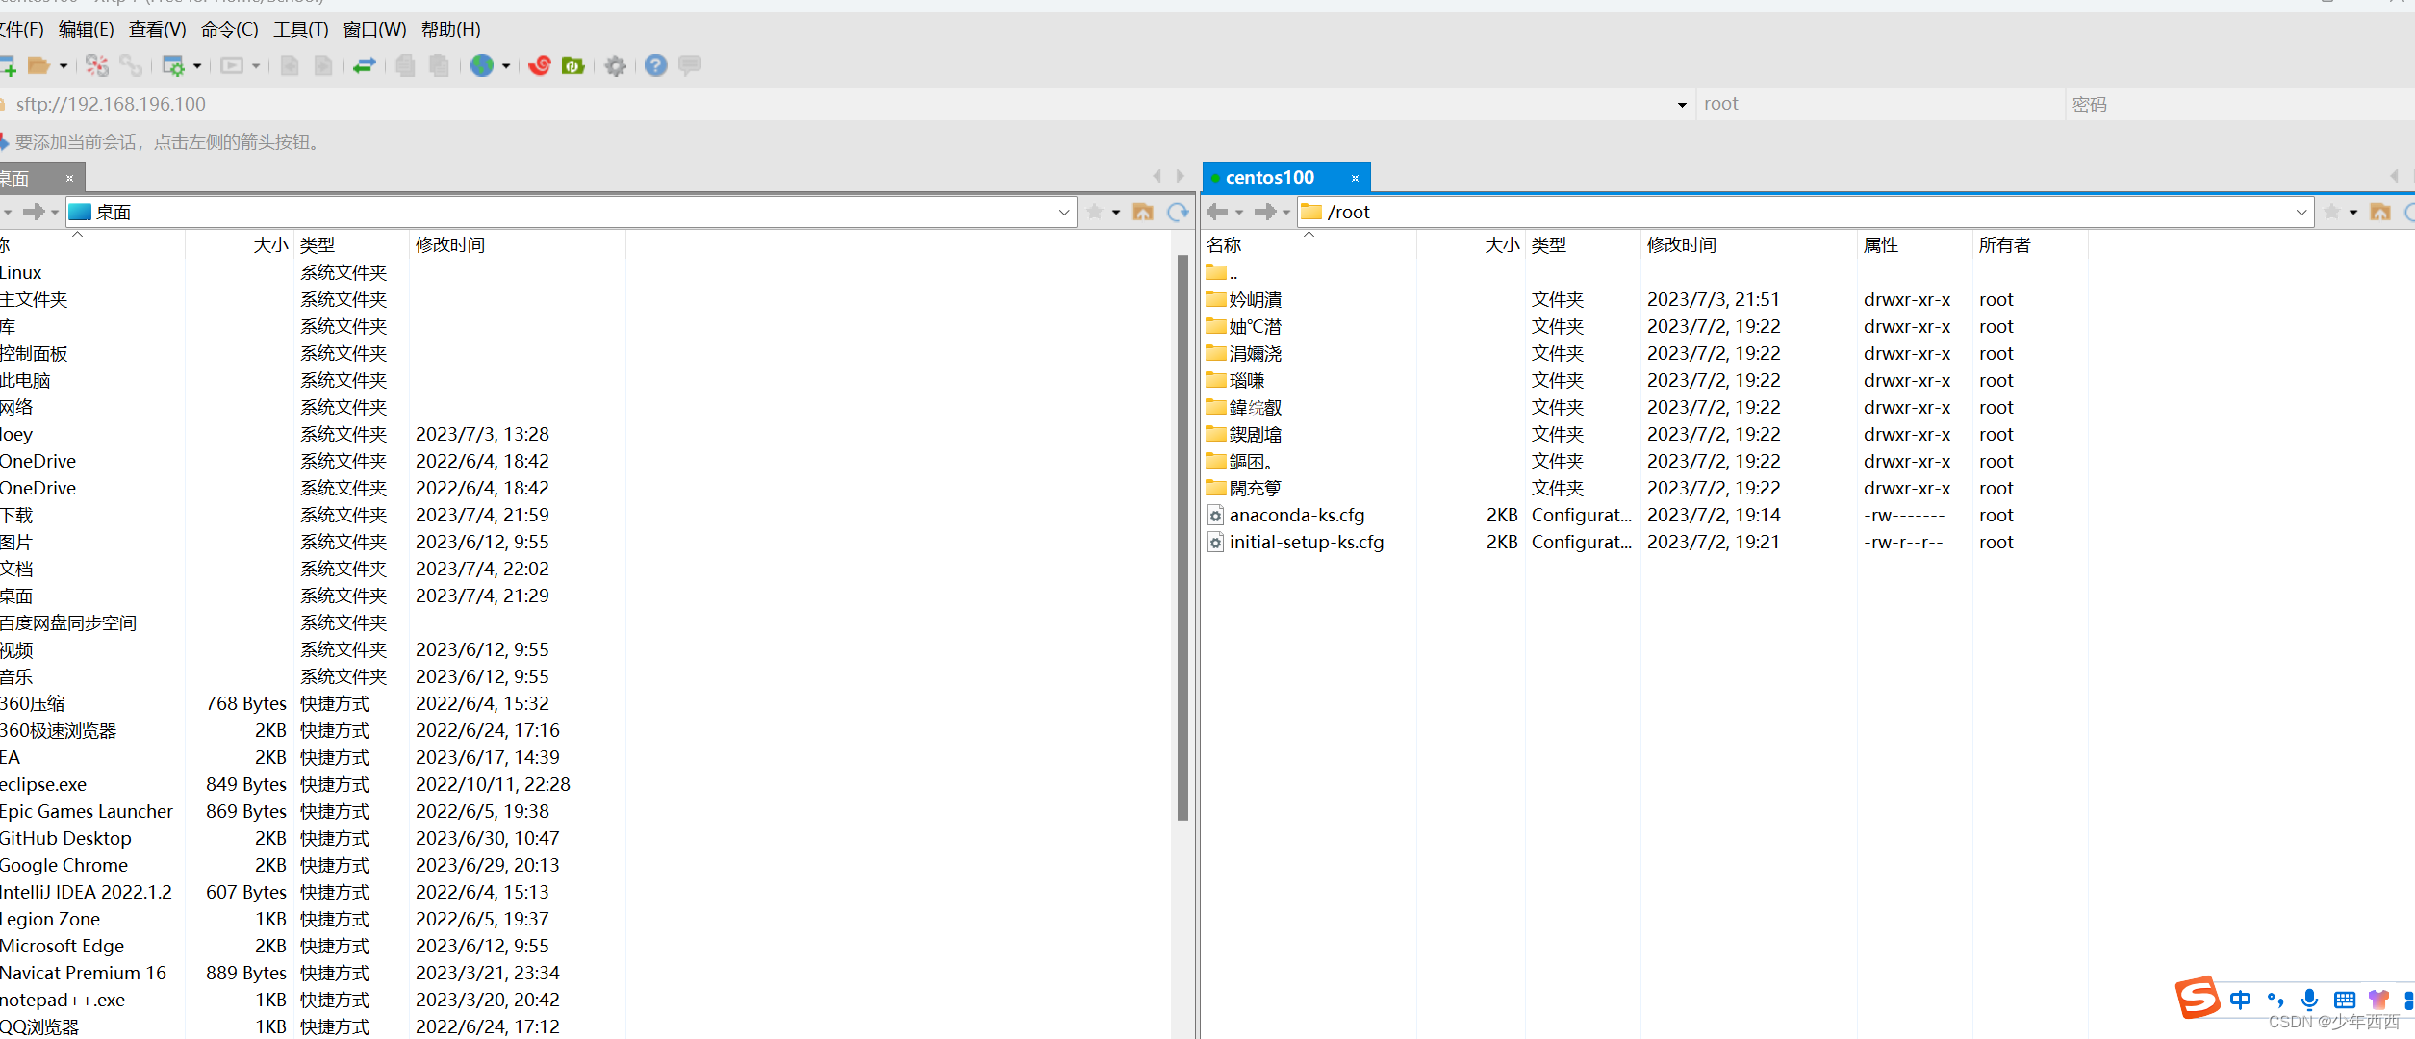Open the 工具(T) menu
Image resolution: width=2415 pixels, height=1039 pixels.
(x=301, y=30)
